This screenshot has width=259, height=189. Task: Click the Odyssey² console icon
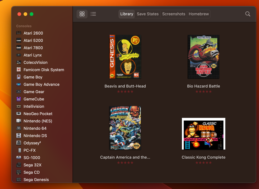(x=19, y=143)
